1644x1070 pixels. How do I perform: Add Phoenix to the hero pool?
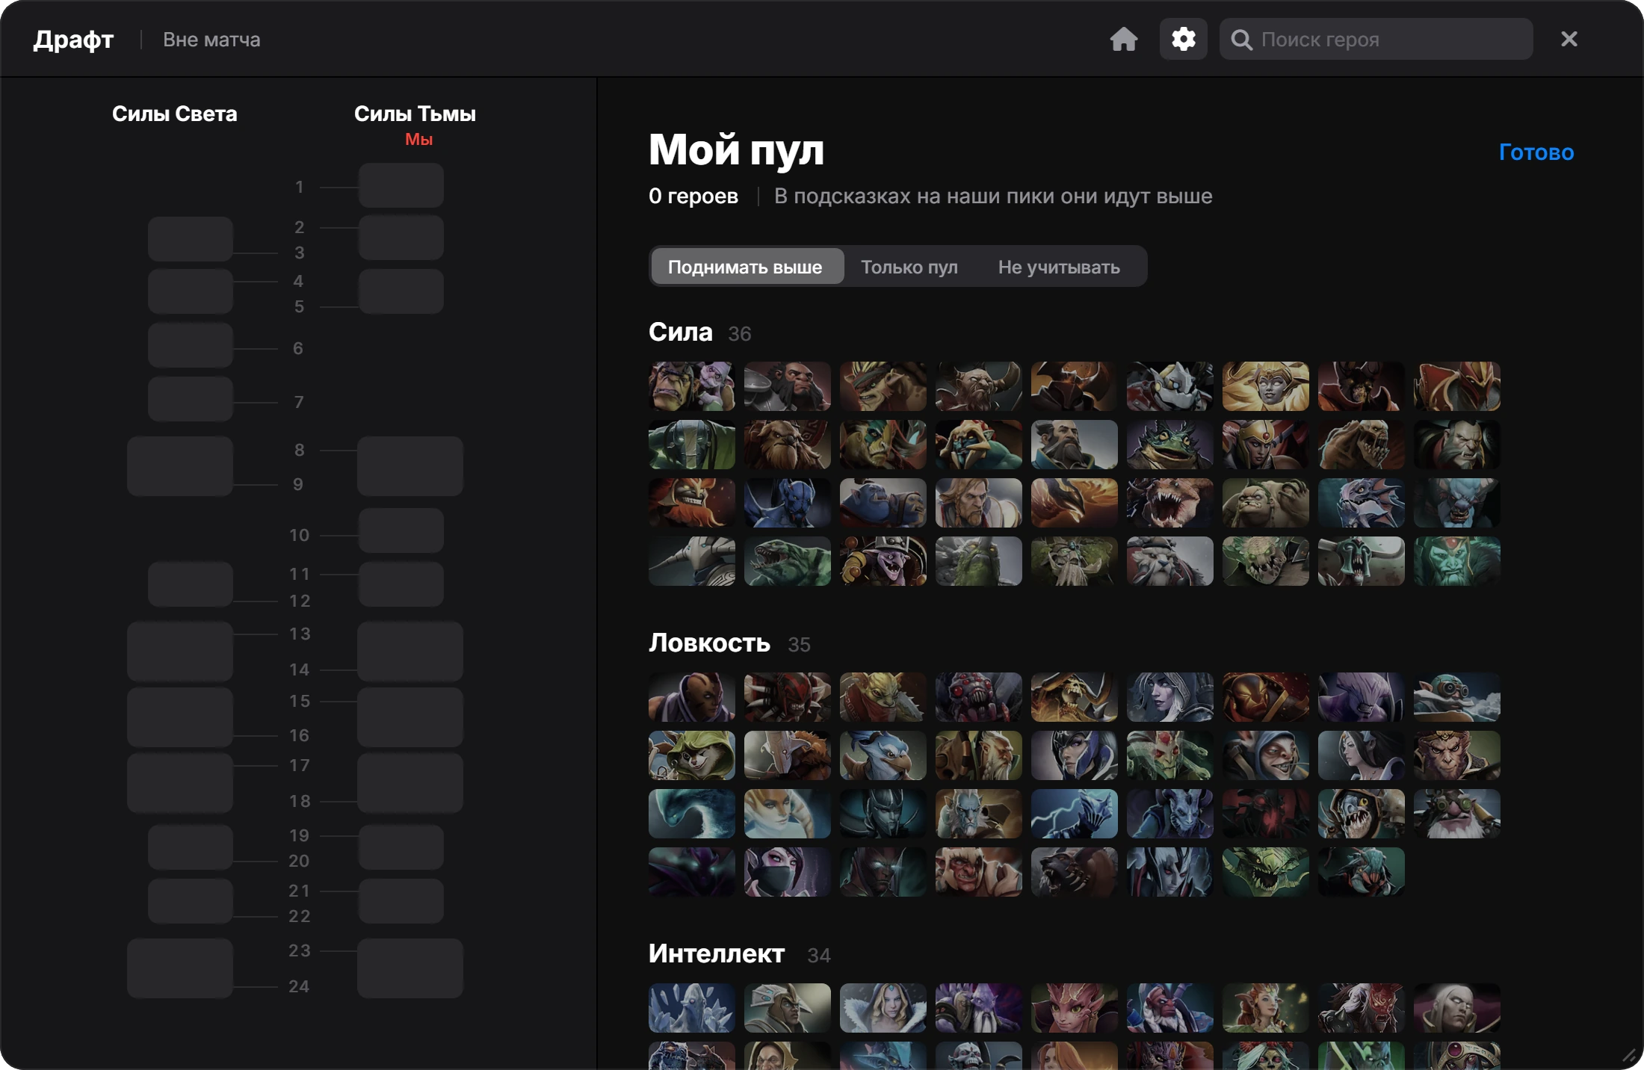1074,503
